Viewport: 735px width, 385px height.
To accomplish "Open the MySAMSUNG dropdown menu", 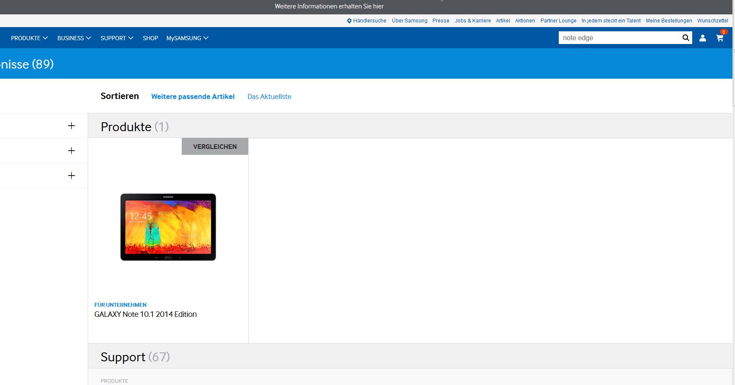I will [x=187, y=38].
